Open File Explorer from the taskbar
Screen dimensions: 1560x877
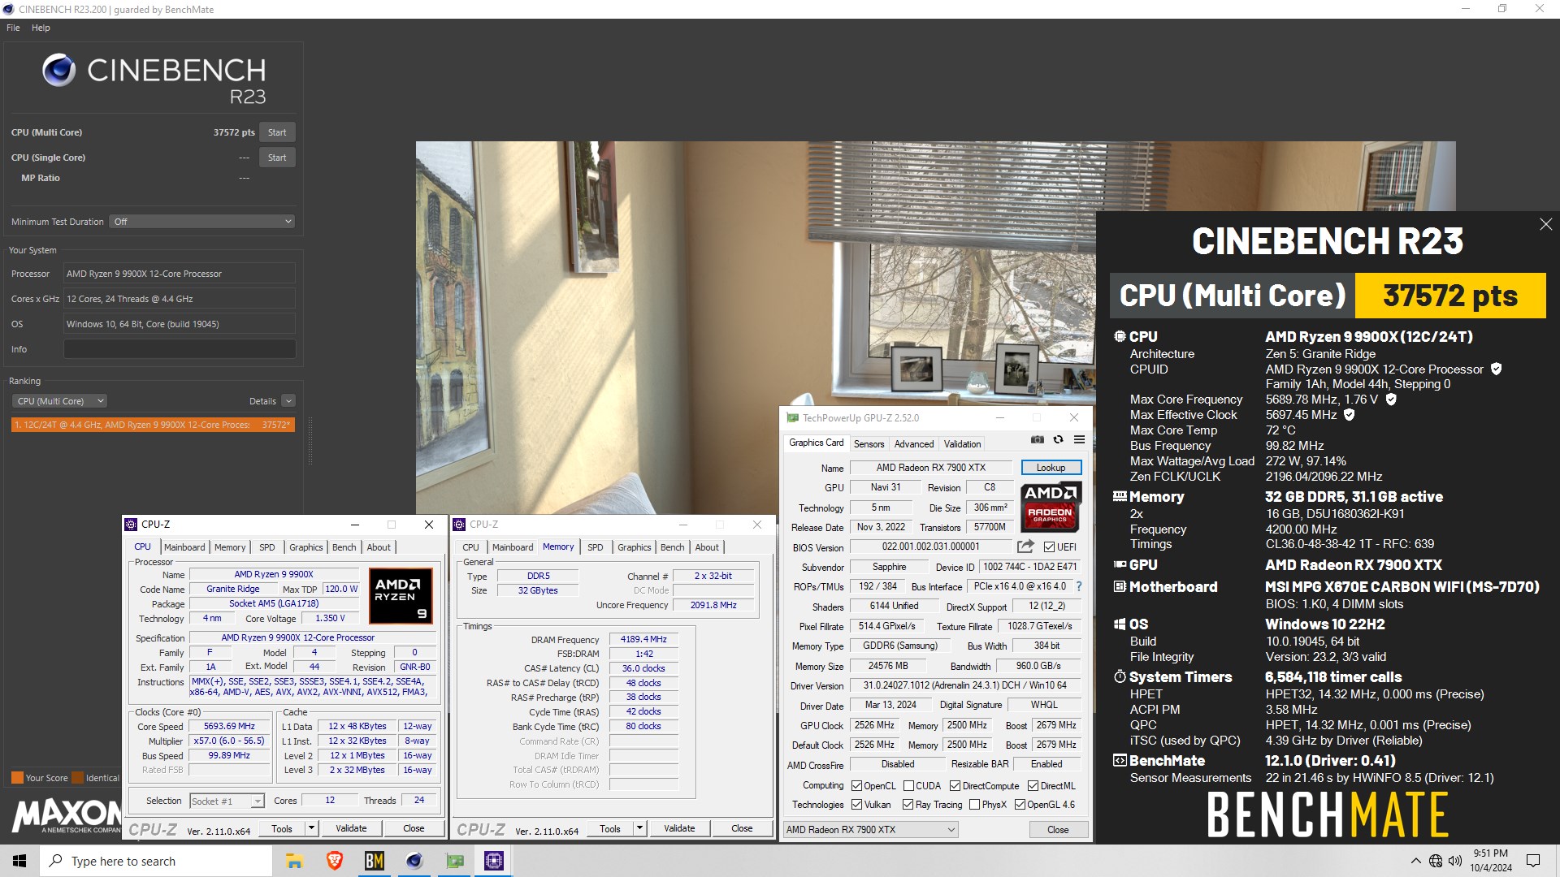[294, 861]
